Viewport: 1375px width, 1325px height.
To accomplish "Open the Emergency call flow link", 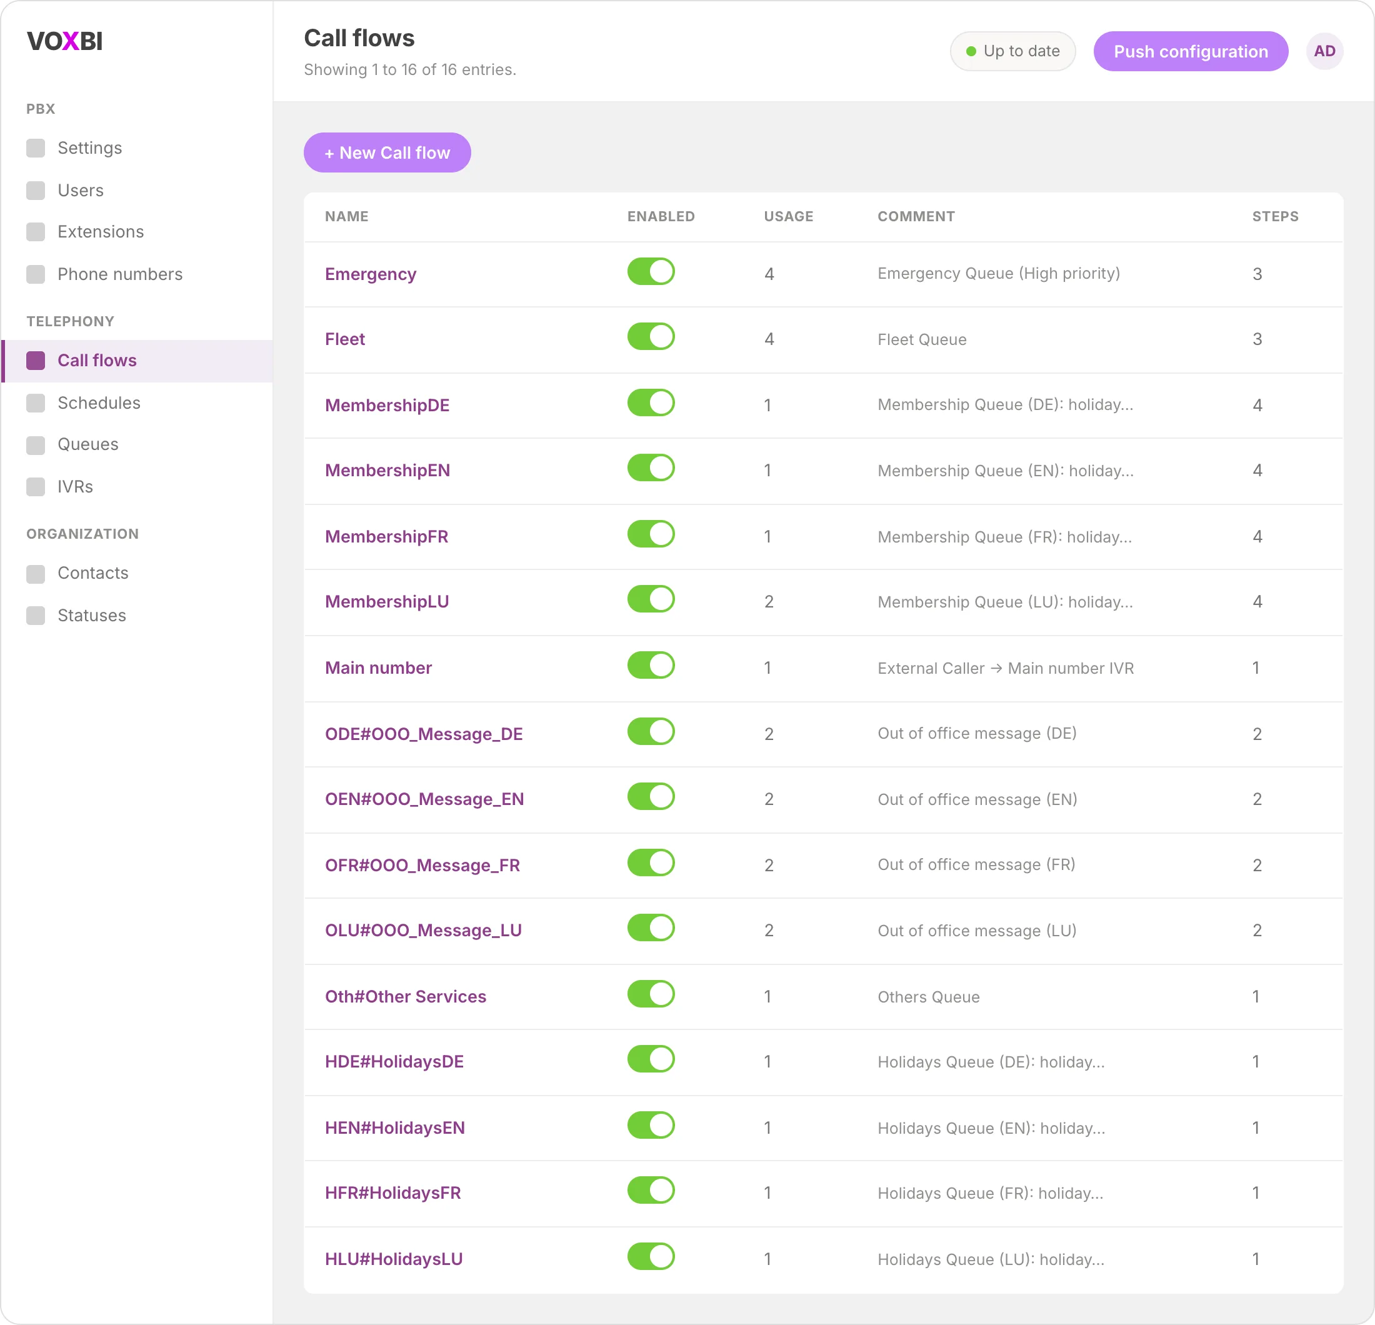I will (371, 274).
